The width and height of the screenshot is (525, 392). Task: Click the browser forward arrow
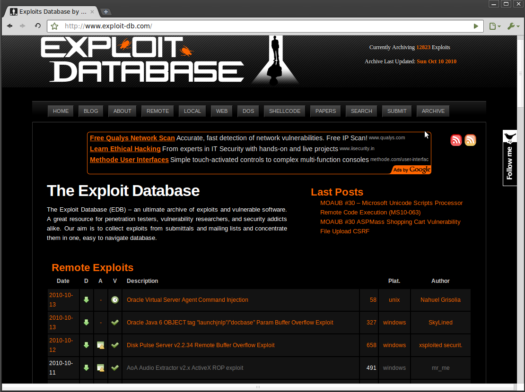click(22, 26)
